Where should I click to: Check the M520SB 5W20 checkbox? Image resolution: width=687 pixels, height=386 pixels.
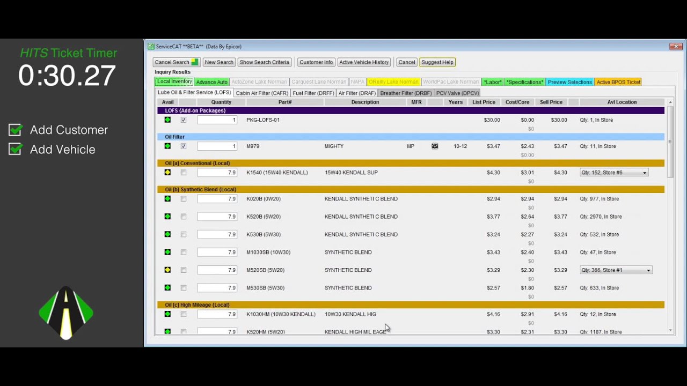(184, 270)
